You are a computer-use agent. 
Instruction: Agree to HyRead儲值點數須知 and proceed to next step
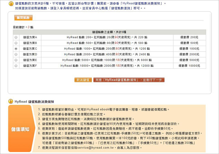[129, 80]
